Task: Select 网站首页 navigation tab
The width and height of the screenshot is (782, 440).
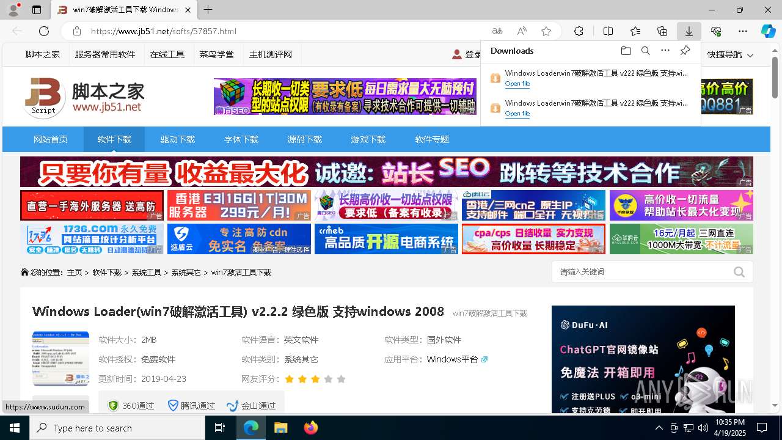Action: coord(51,139)
